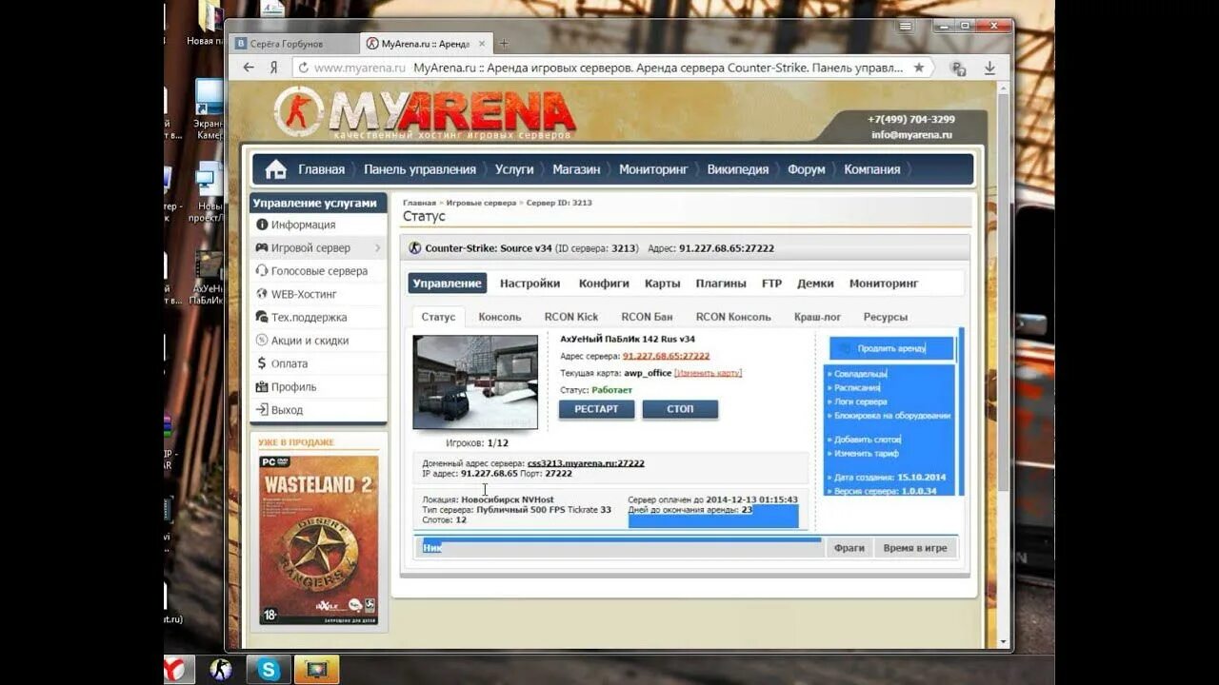The image size is (1219, 685).
Task: Click the globe icon for WEB-Хостинг
Action: coord(262,294)
